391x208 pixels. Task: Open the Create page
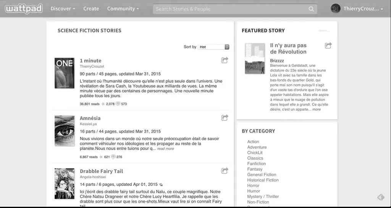point(91,8)
